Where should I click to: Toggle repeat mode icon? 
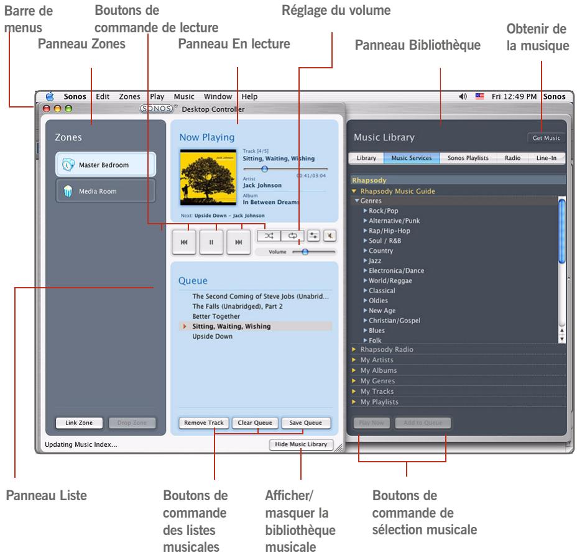293,236
